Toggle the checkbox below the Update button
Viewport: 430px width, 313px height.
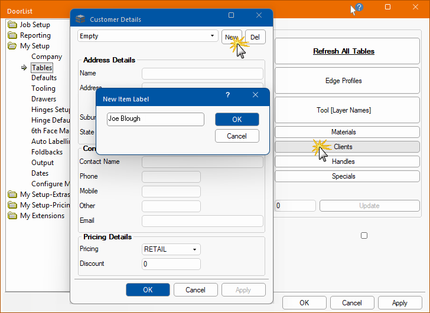(x=364, y=235)
